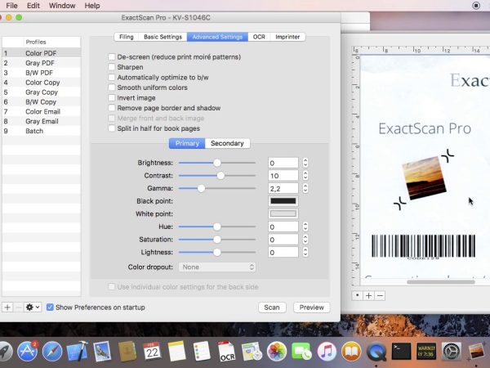
Task: Check Split in half for book pages
Action: (x=112, y=128)
